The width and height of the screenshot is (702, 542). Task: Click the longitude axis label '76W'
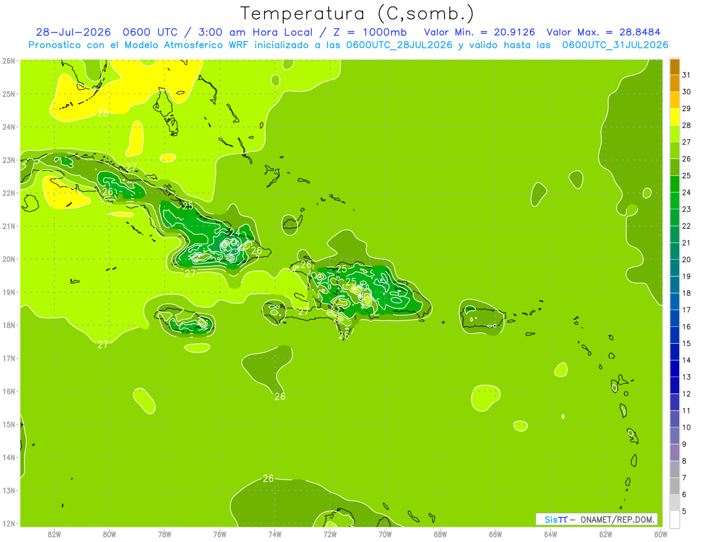coord(219,534)
